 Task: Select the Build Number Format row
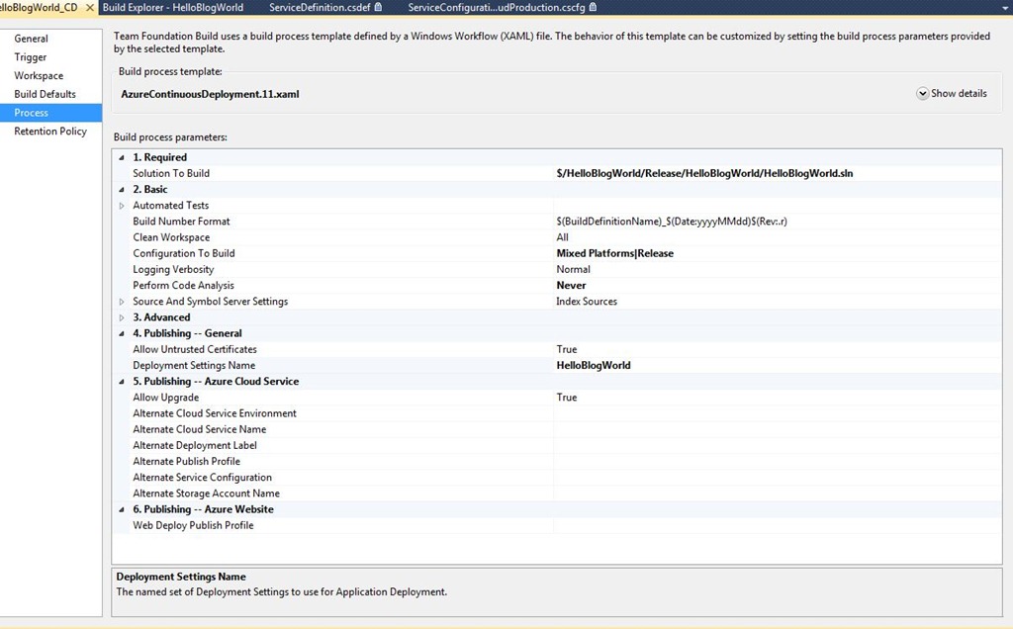pyautogui.click(x=181, y=221)
